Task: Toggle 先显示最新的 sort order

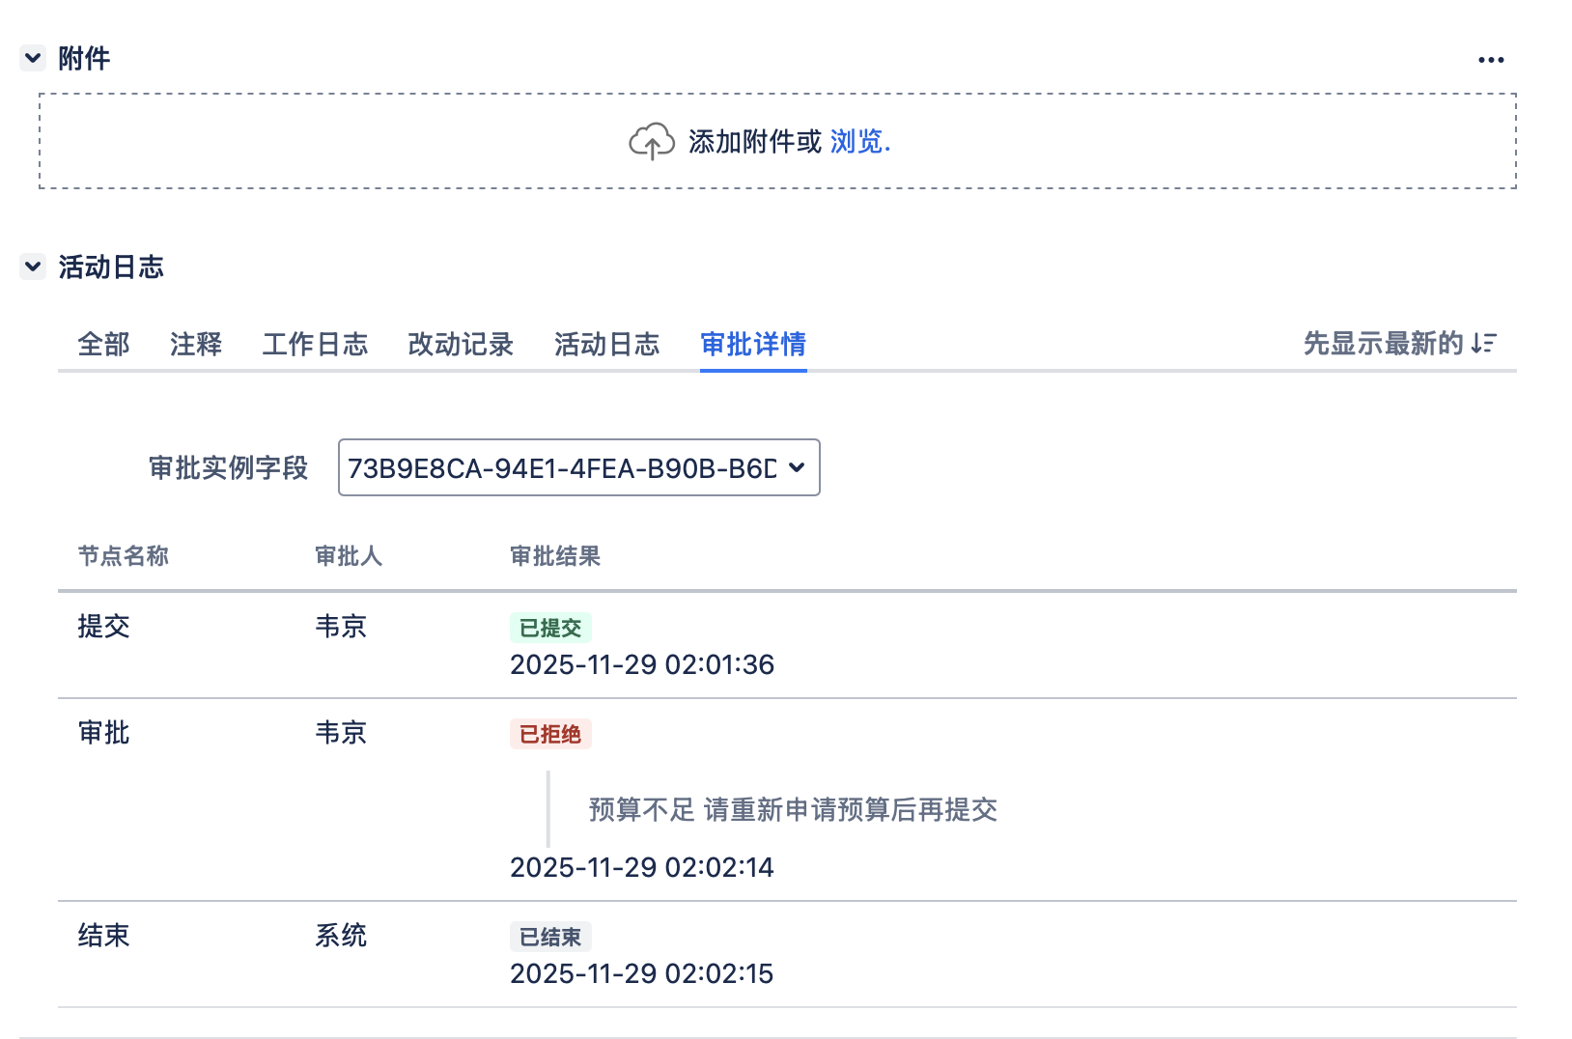Action: [x=1383, y=343]
